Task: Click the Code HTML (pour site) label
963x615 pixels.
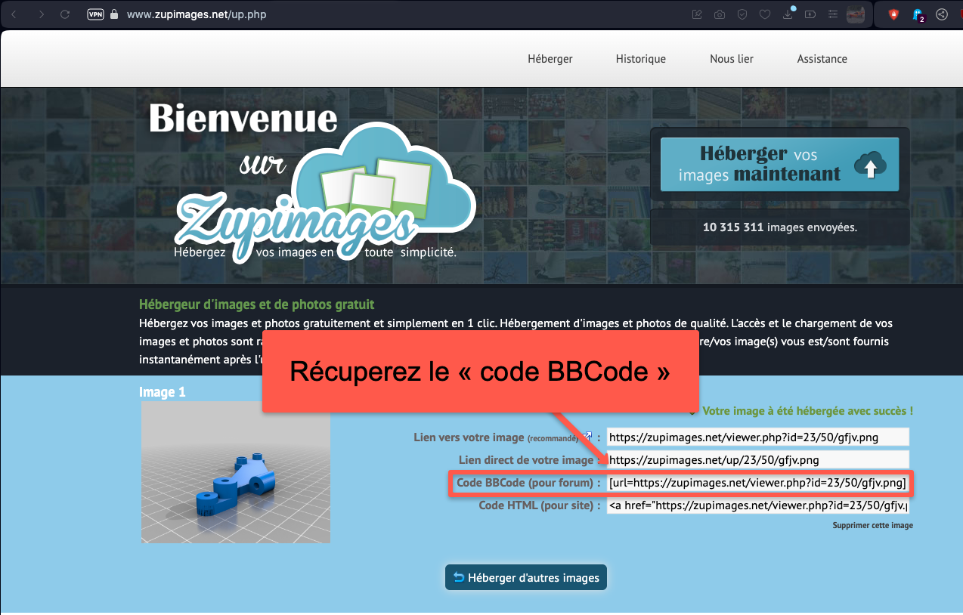Action: click(540, 505)
